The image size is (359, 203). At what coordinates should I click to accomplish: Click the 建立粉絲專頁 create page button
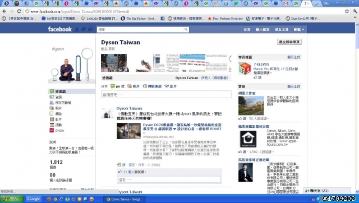289,42
